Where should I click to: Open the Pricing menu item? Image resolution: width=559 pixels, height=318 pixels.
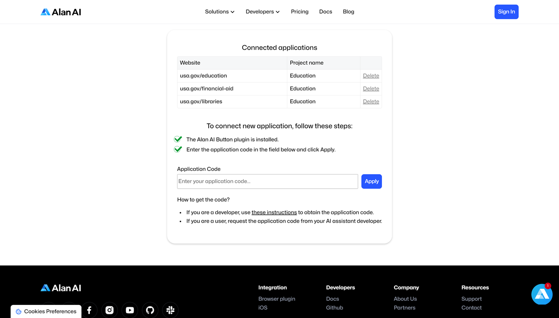pos(300,12)
